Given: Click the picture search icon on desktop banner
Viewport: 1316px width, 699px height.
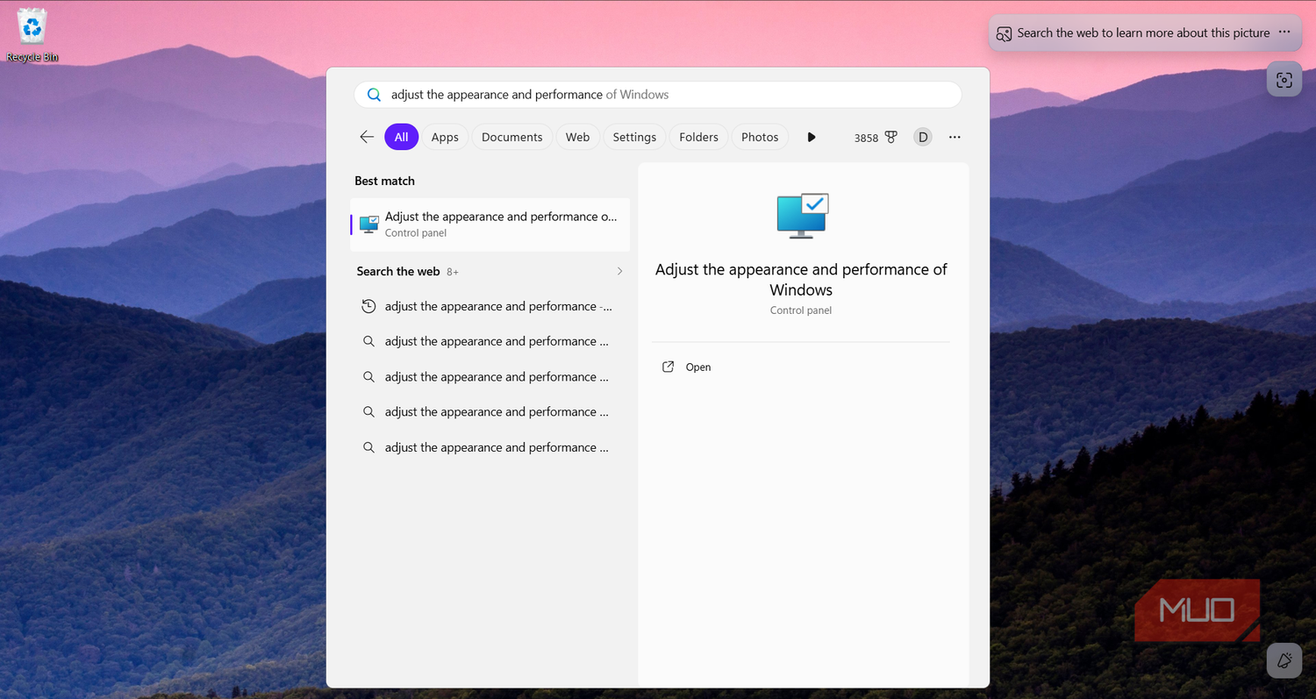Looking at the screenshot, I should tap(1004, 33).
